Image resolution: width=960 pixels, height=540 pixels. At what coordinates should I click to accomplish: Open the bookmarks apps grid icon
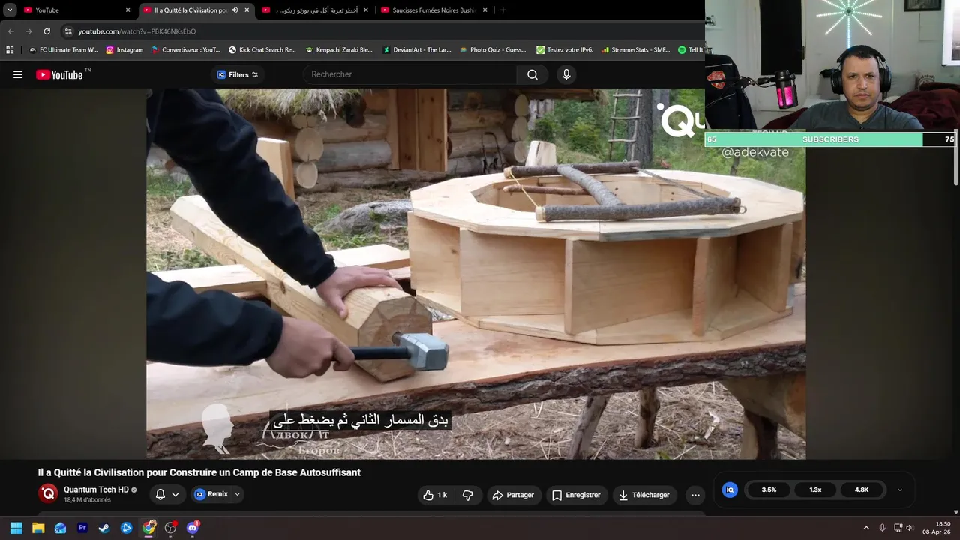[x=10, y=50]
